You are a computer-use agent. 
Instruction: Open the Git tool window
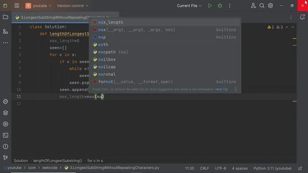tap(5, 158)
